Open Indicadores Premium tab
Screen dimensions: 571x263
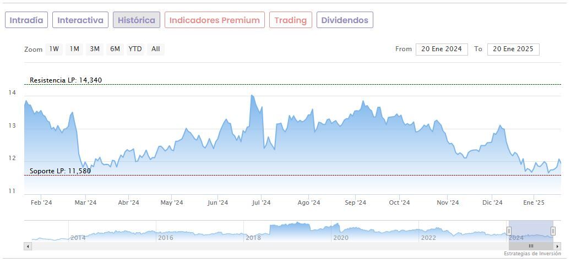[214, 20]
